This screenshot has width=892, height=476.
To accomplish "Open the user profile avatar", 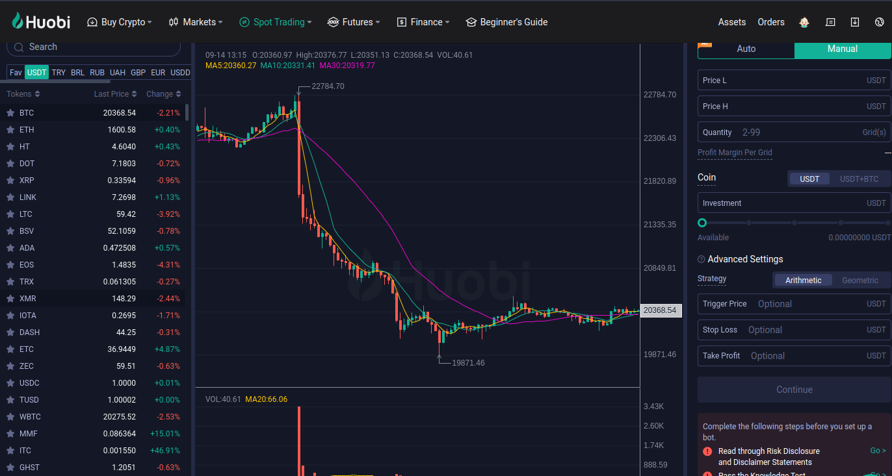I will (805, 22).
